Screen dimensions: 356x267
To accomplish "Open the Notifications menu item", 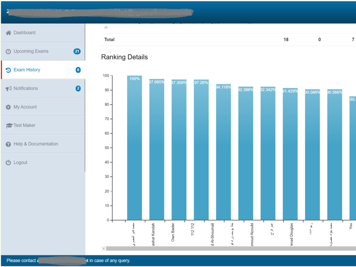I will 43,89.
